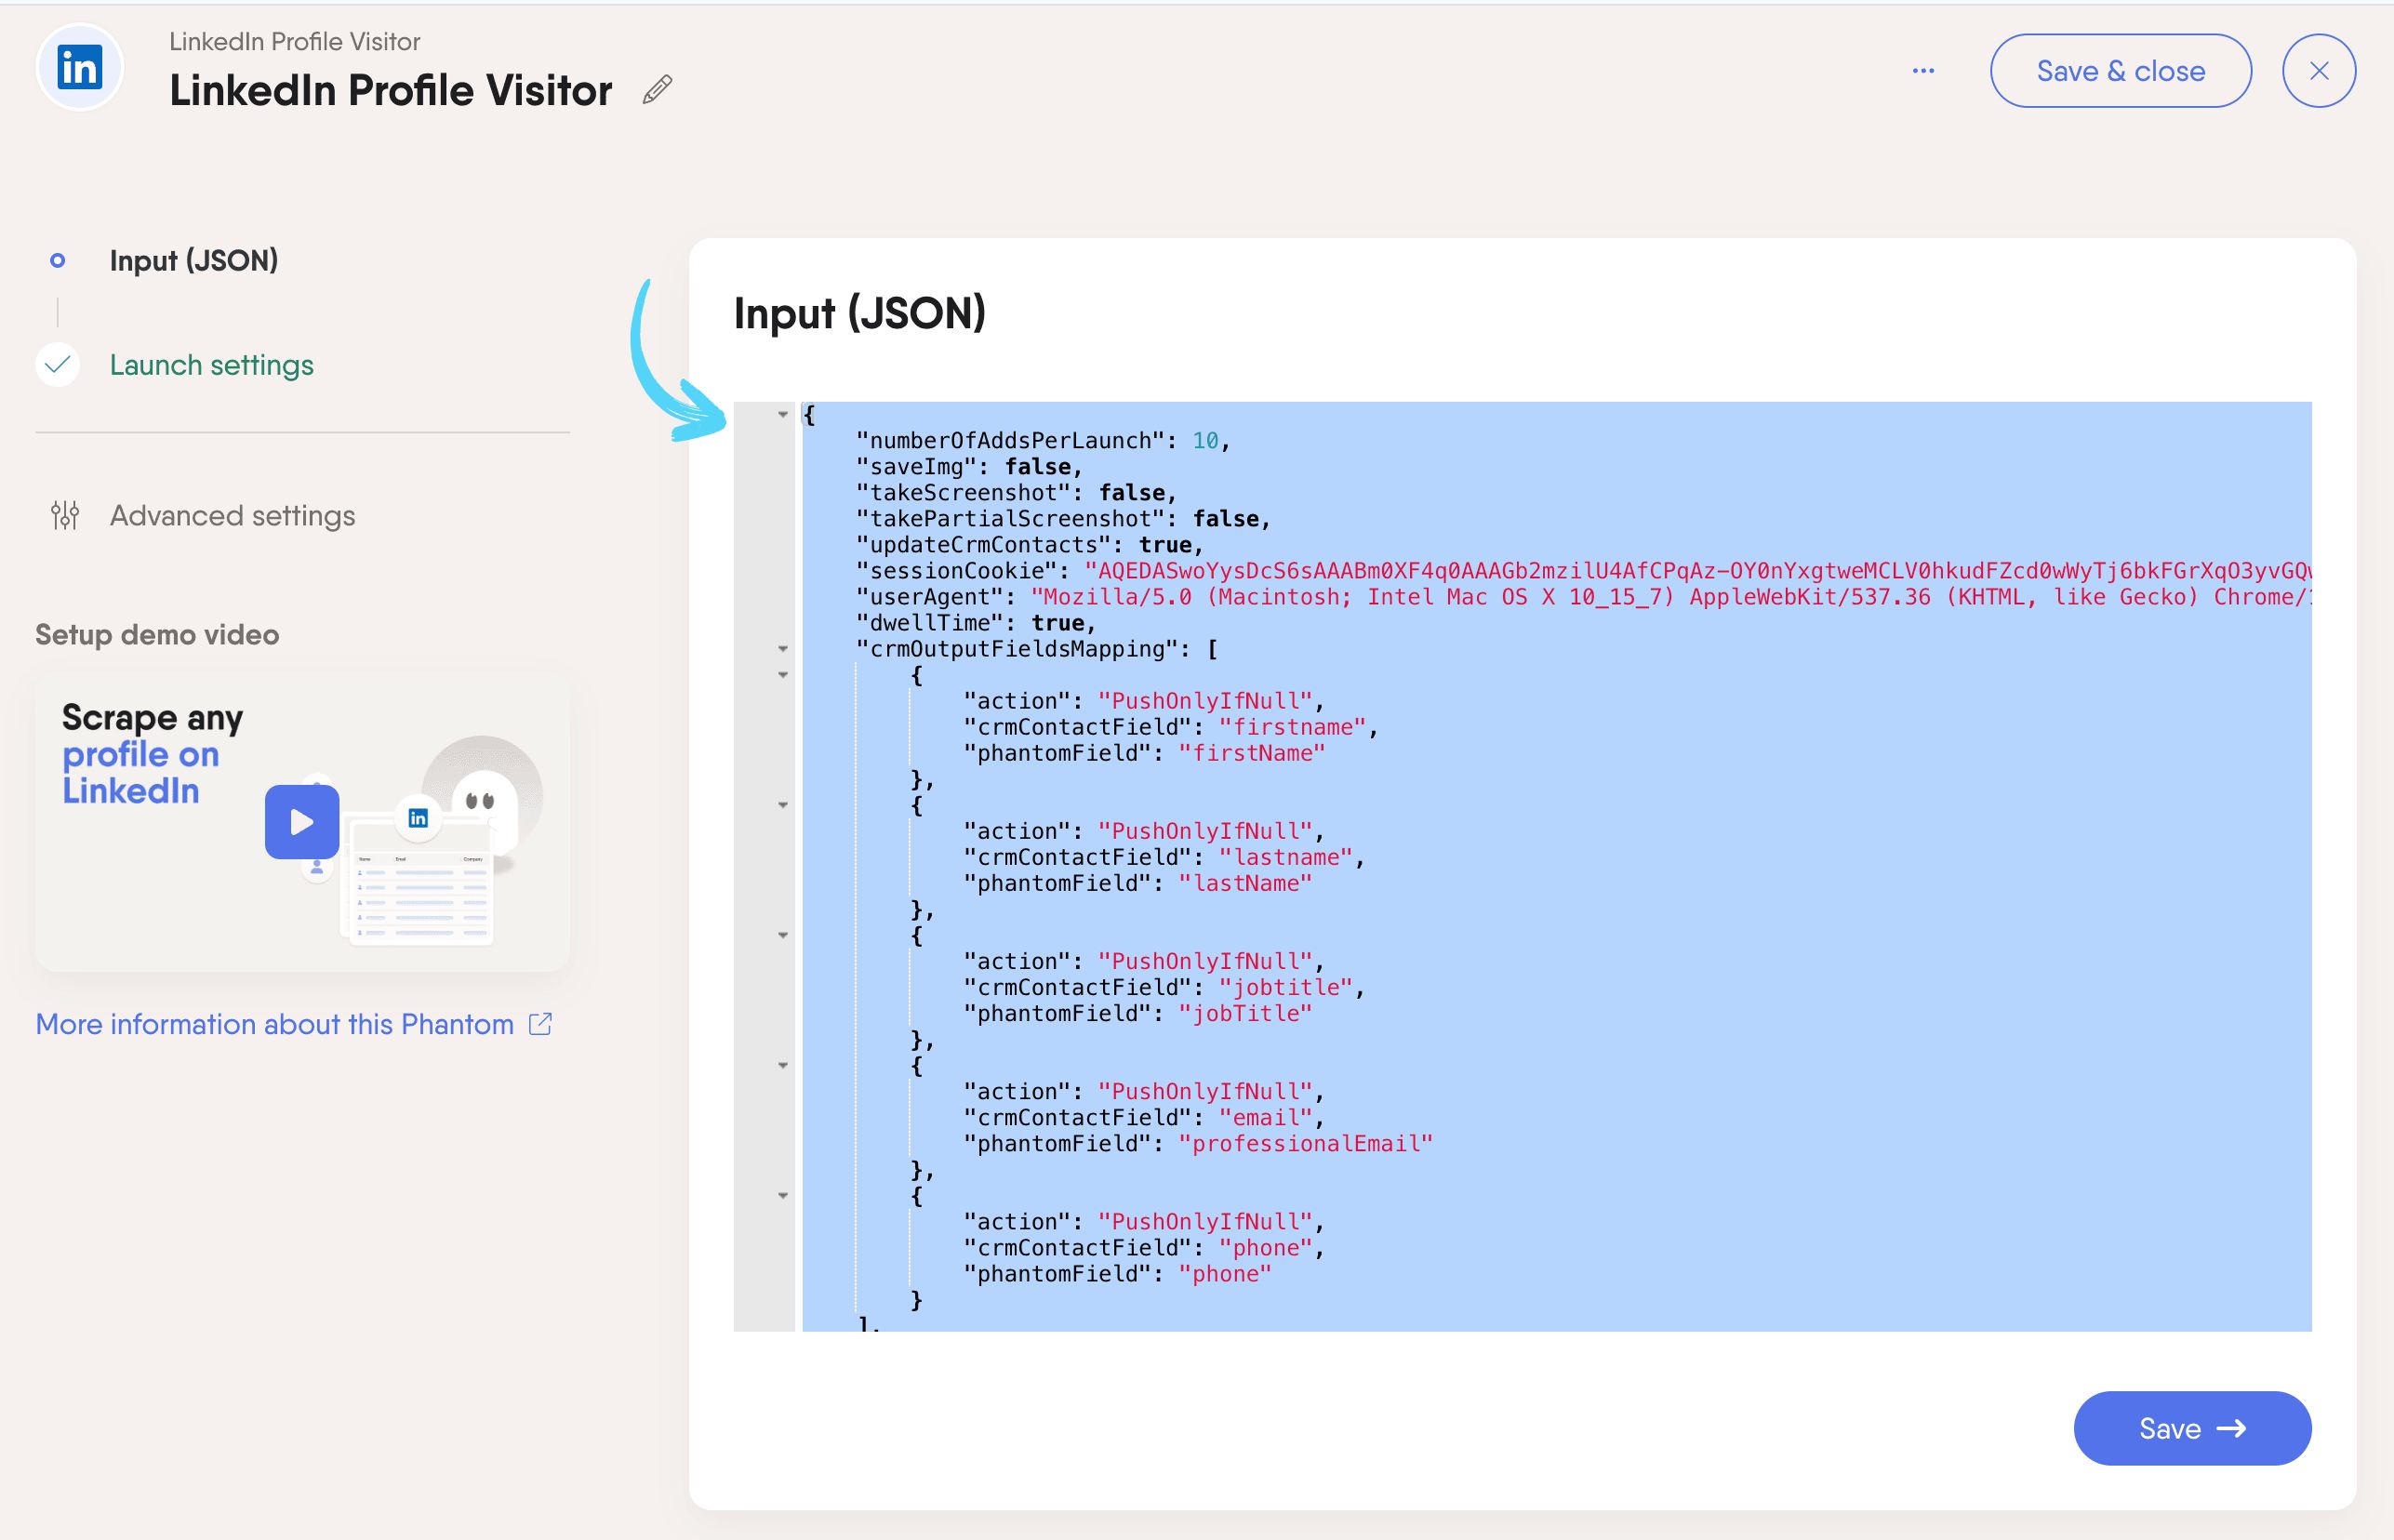Click the LinkedIn logo icon

tap(79, 68)
